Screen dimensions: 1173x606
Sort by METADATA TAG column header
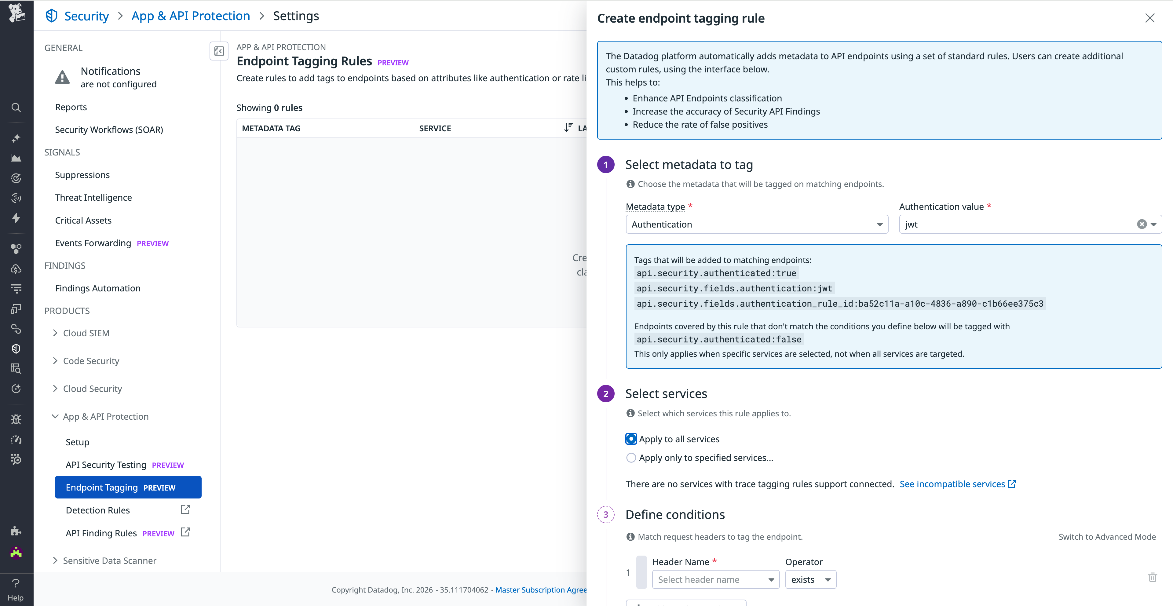pyautogui.click(x=271, y=128)
